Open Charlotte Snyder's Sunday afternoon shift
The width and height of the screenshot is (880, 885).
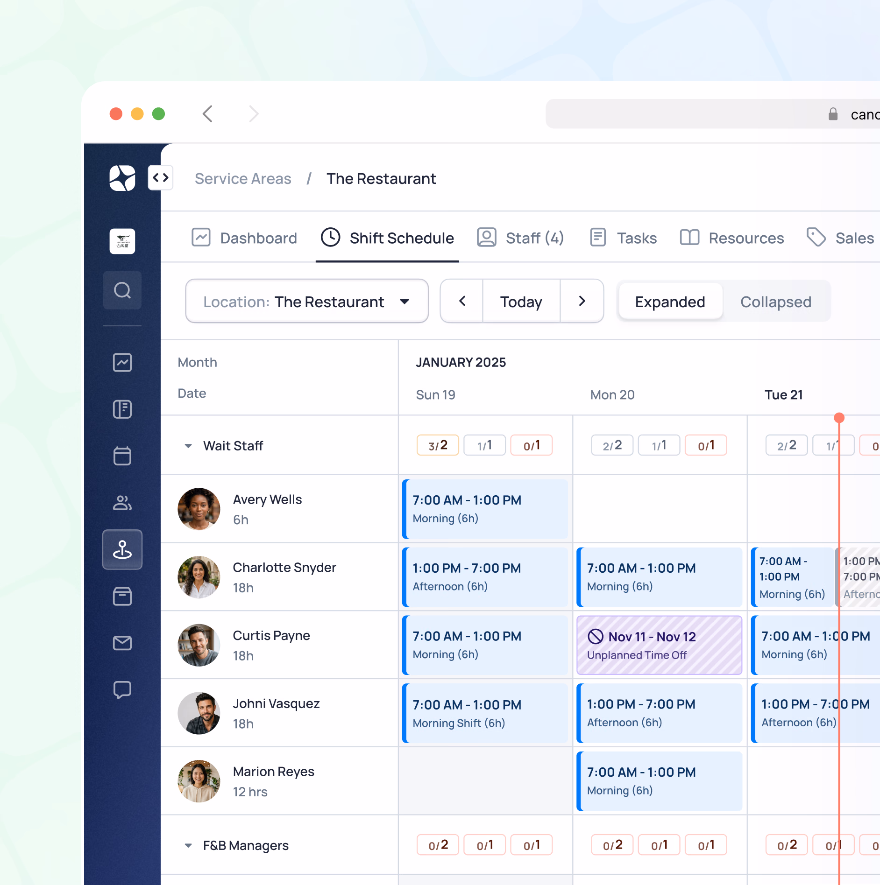pos(485,577)
